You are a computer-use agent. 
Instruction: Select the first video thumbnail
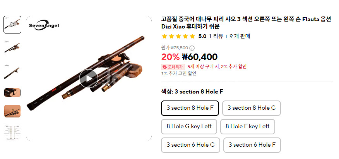pyautogui.click(x=12, y=25)
